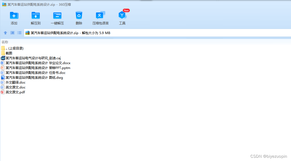Switch to the list view icon
This screenshot has width=291, height=161.
[x=19, y=33]
